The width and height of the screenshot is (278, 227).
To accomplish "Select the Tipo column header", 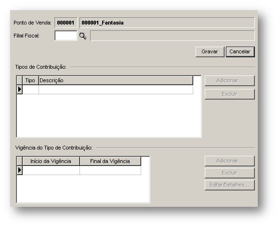I will point(30,80).
